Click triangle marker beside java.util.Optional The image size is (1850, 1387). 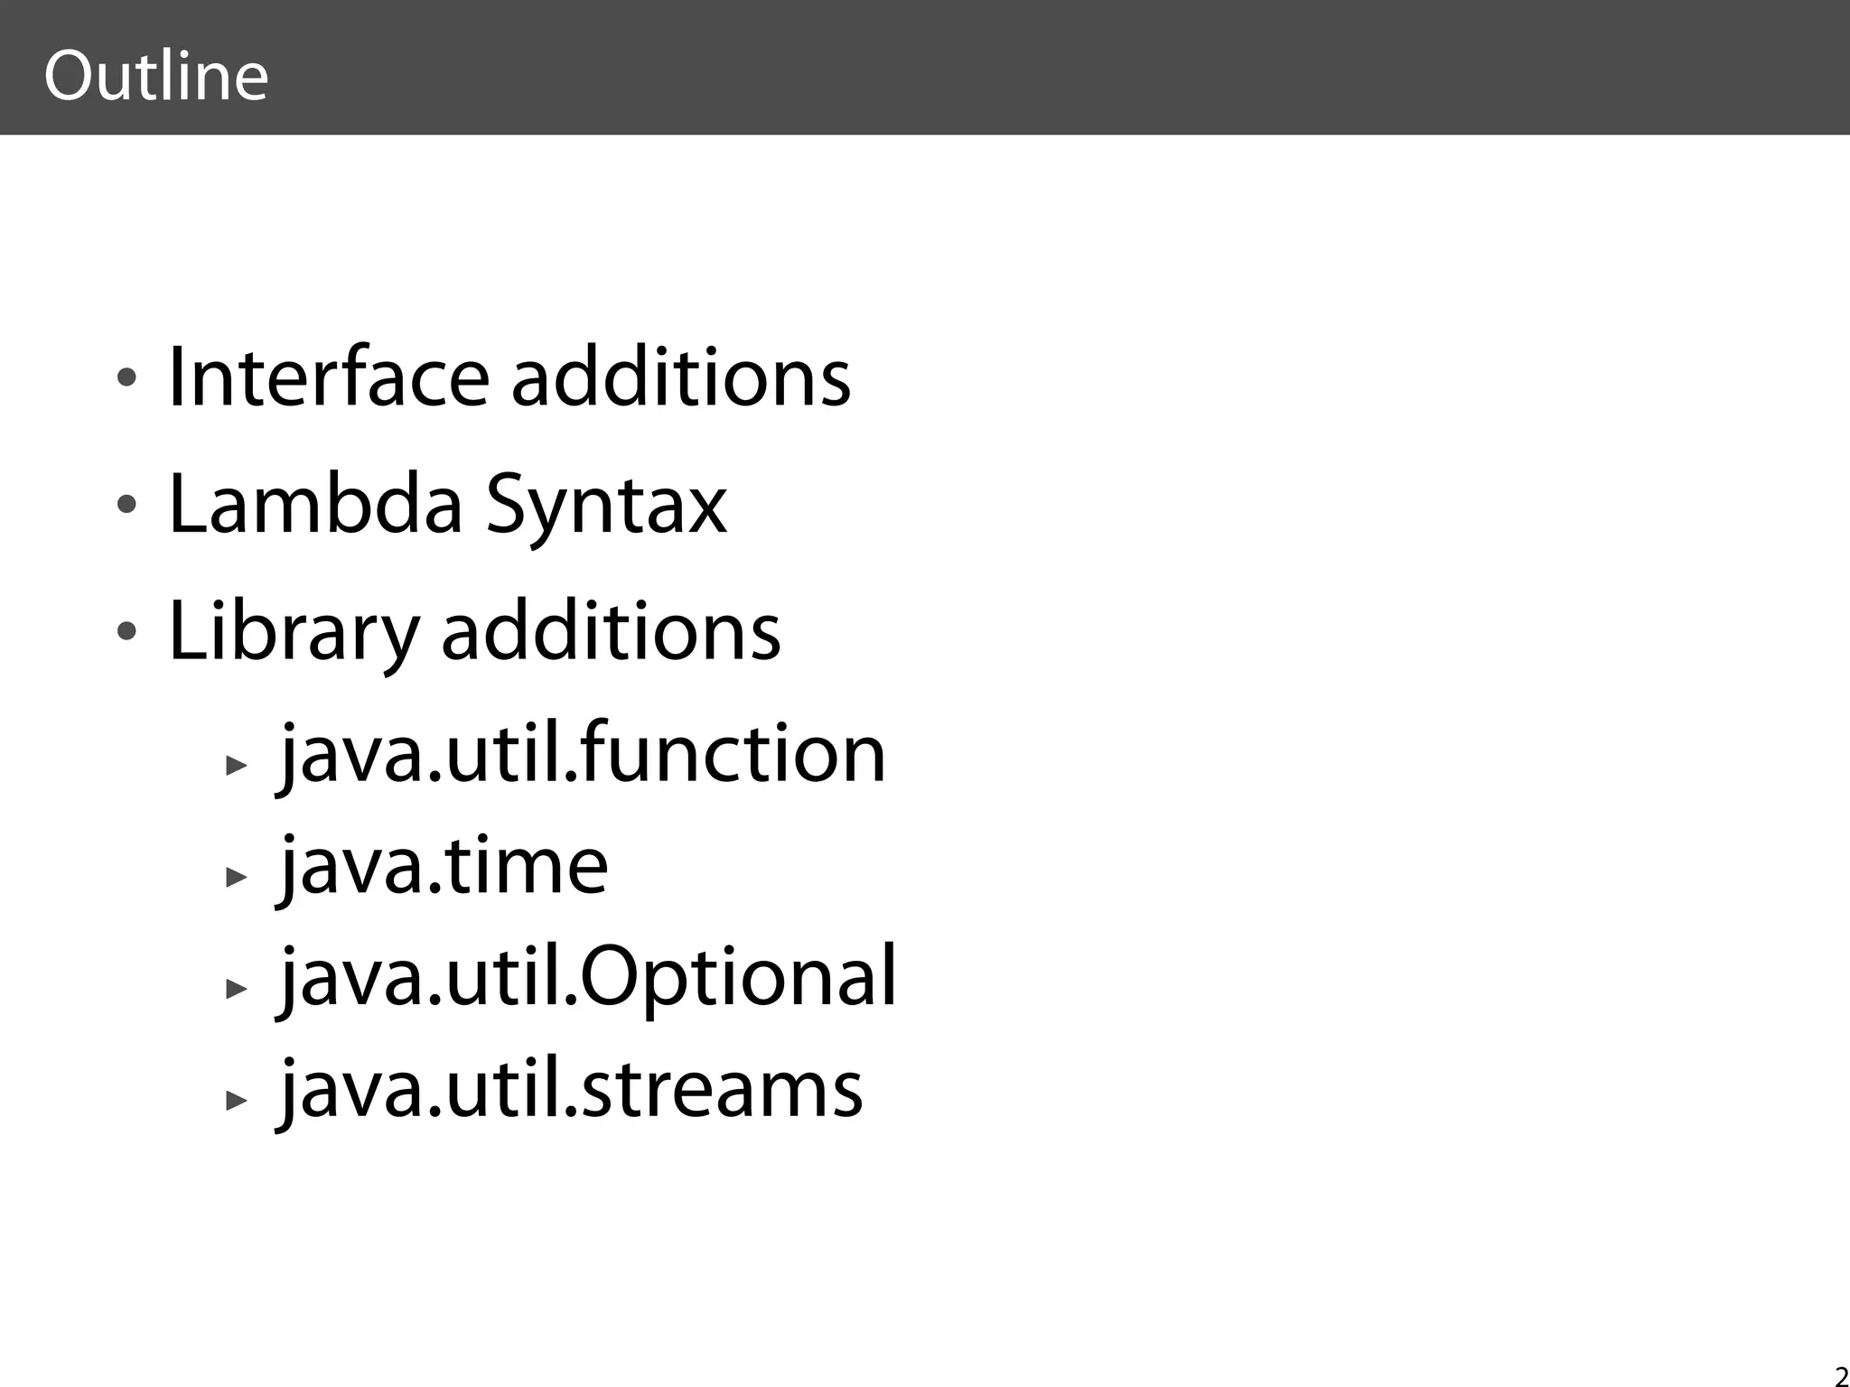tap(237, 988)
